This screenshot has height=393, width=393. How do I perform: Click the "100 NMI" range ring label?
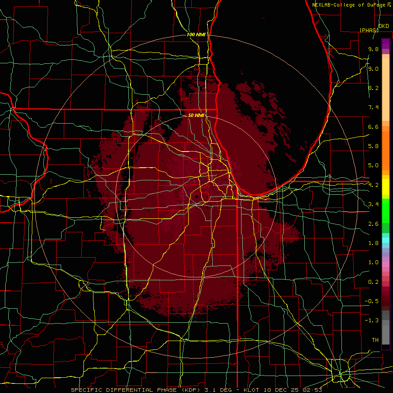click(x=196, y=34)
